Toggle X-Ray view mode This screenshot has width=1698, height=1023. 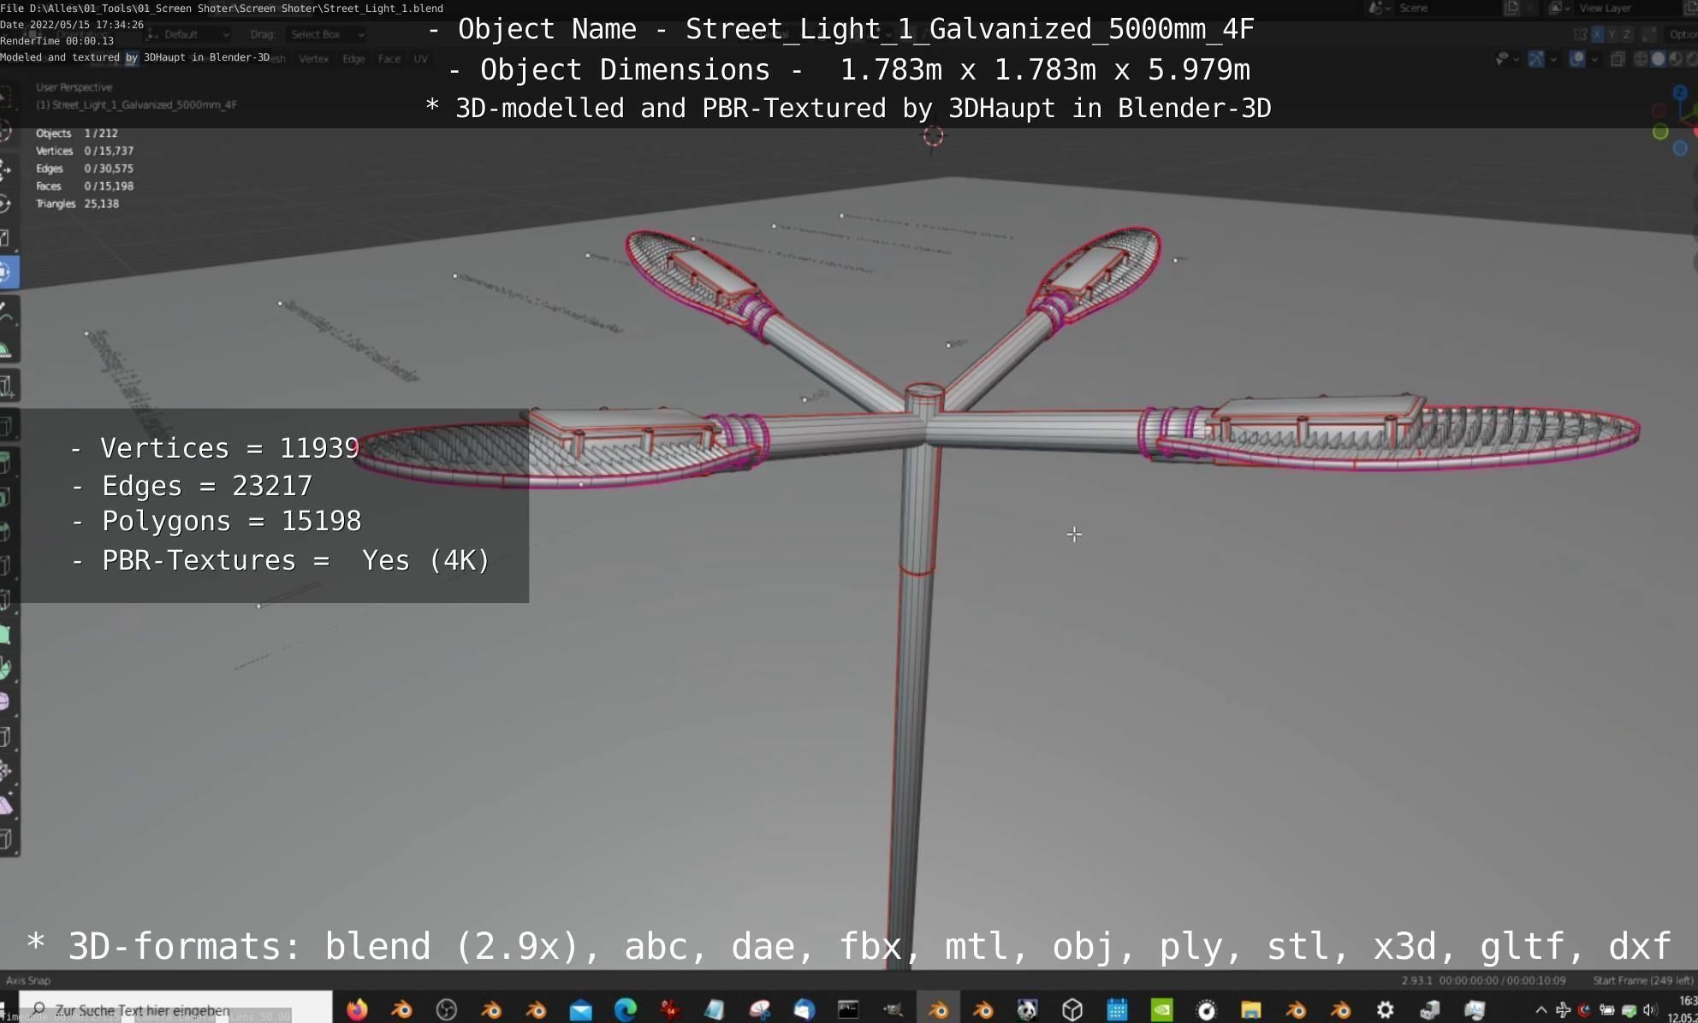(x=1618, y=59)
